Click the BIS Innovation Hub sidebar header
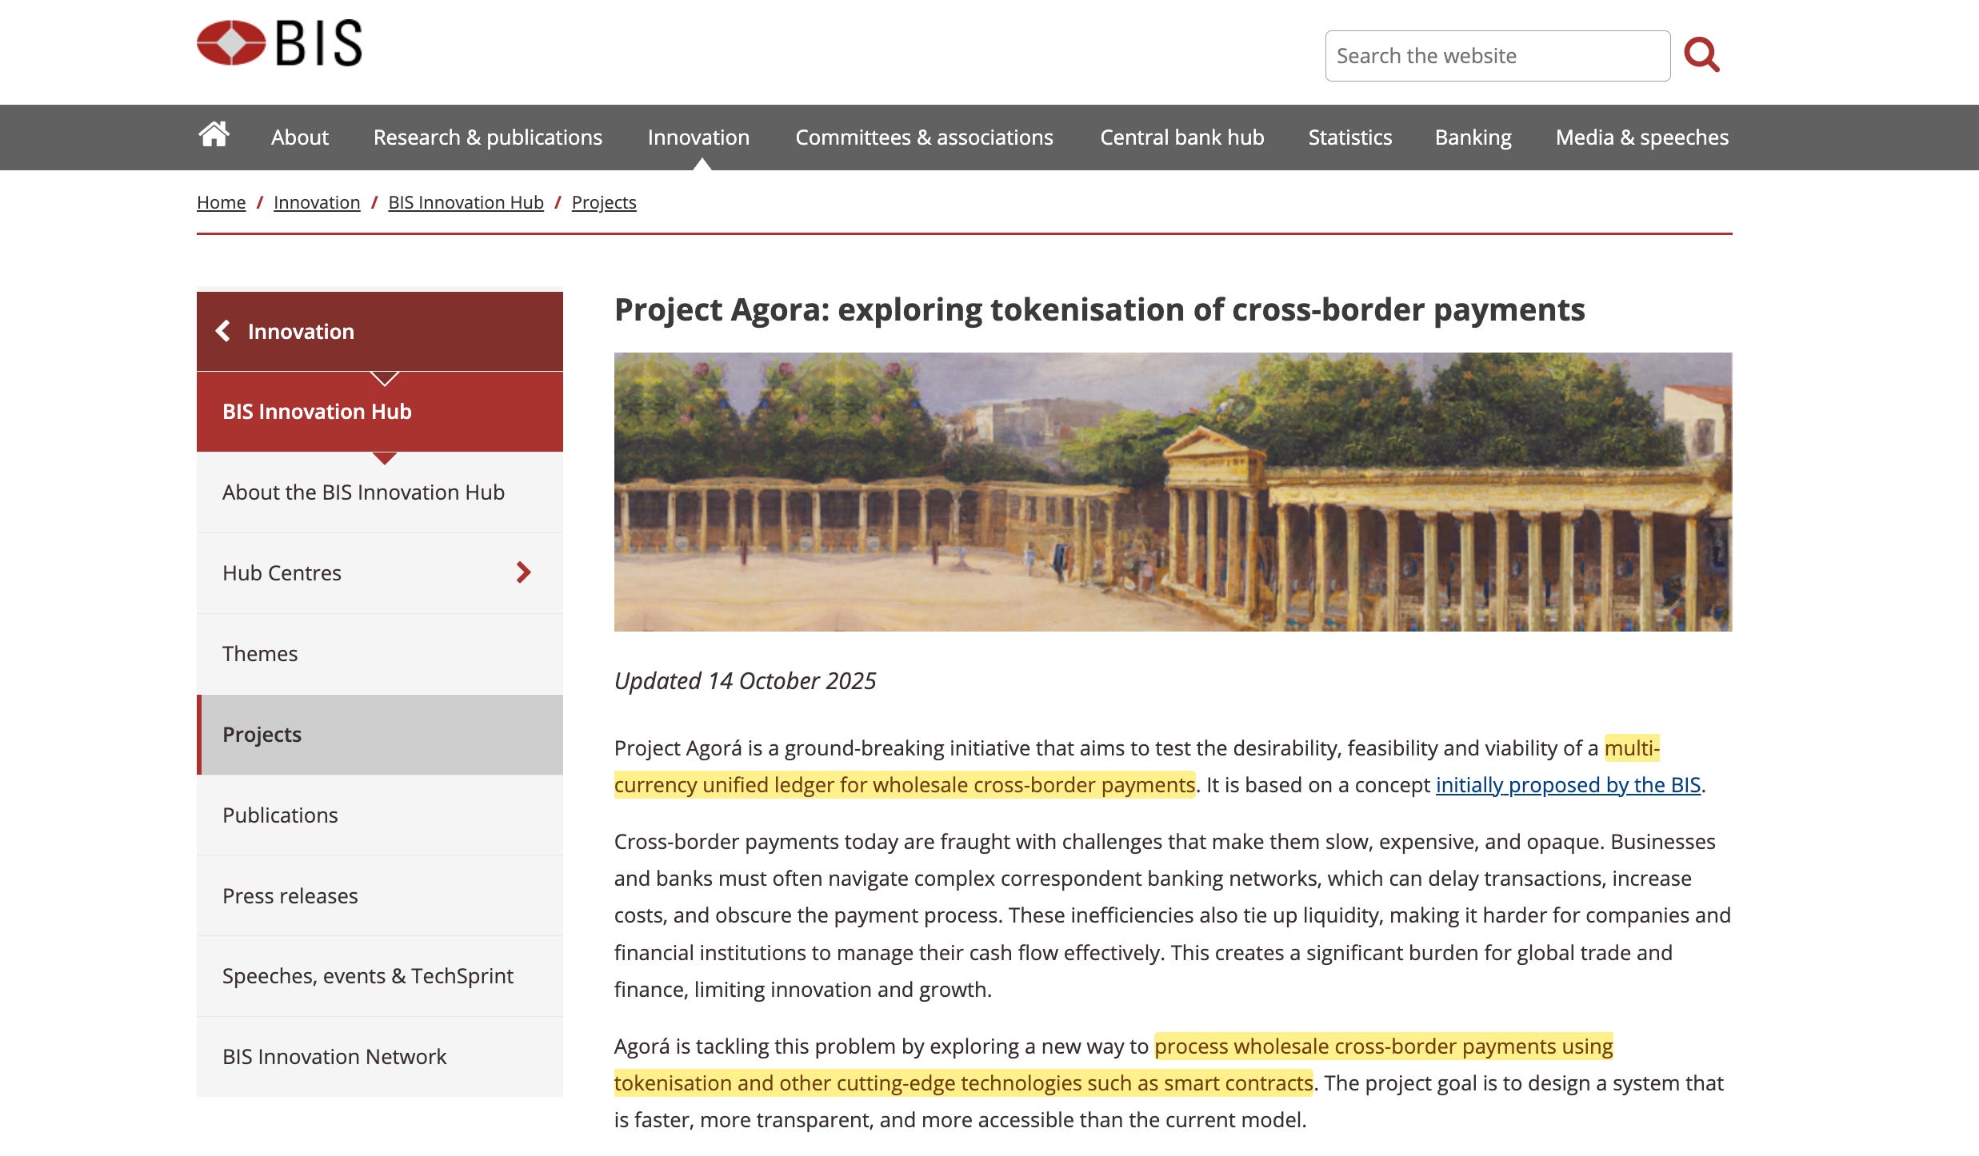Screen dimensions: 1979x1156 click(x=317, y=412)
